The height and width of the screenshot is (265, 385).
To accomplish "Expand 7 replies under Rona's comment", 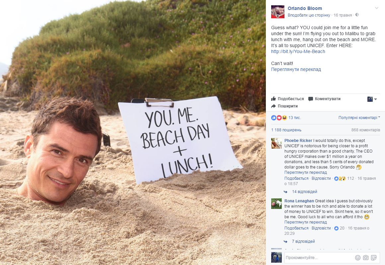I will (303, 241).
